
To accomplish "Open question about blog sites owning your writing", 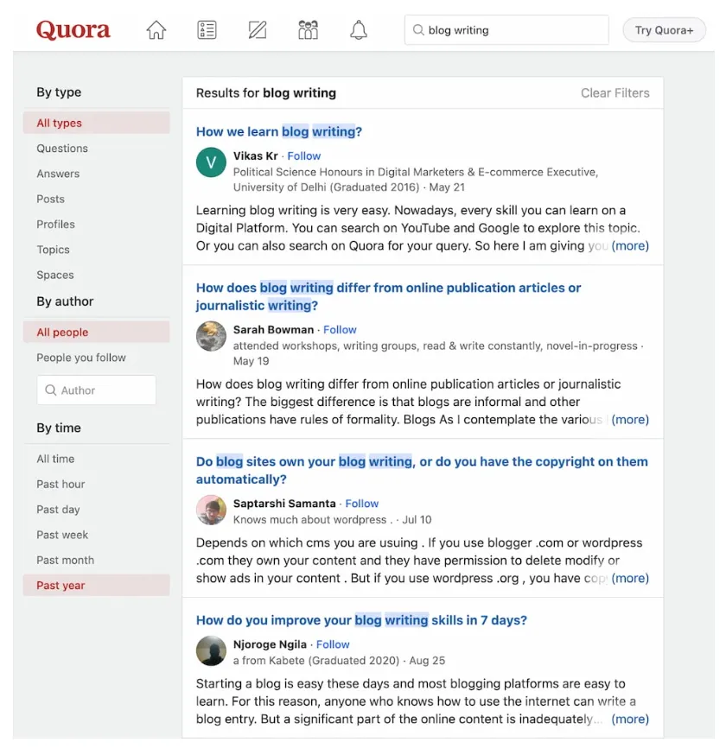I will click(422, 471).
